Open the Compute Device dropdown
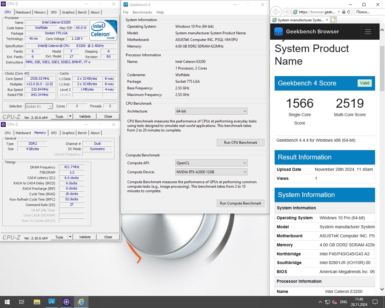The height and width of the screenshot is (308, 385). pos(211,172)
